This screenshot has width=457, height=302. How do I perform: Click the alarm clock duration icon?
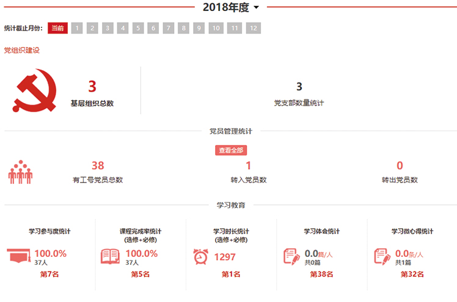point(201,257)
